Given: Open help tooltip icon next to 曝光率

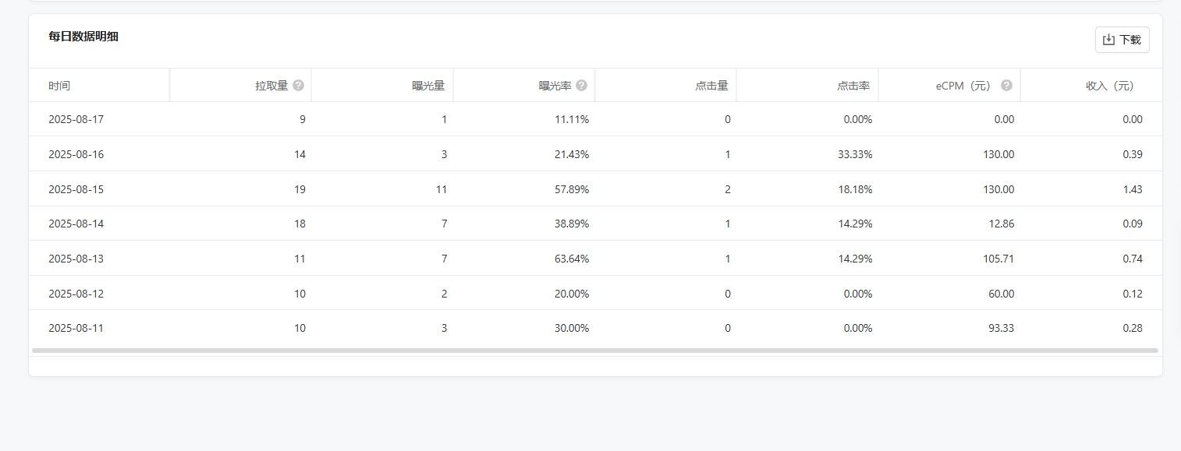Looking at the screenshot, I should (581, 86).
